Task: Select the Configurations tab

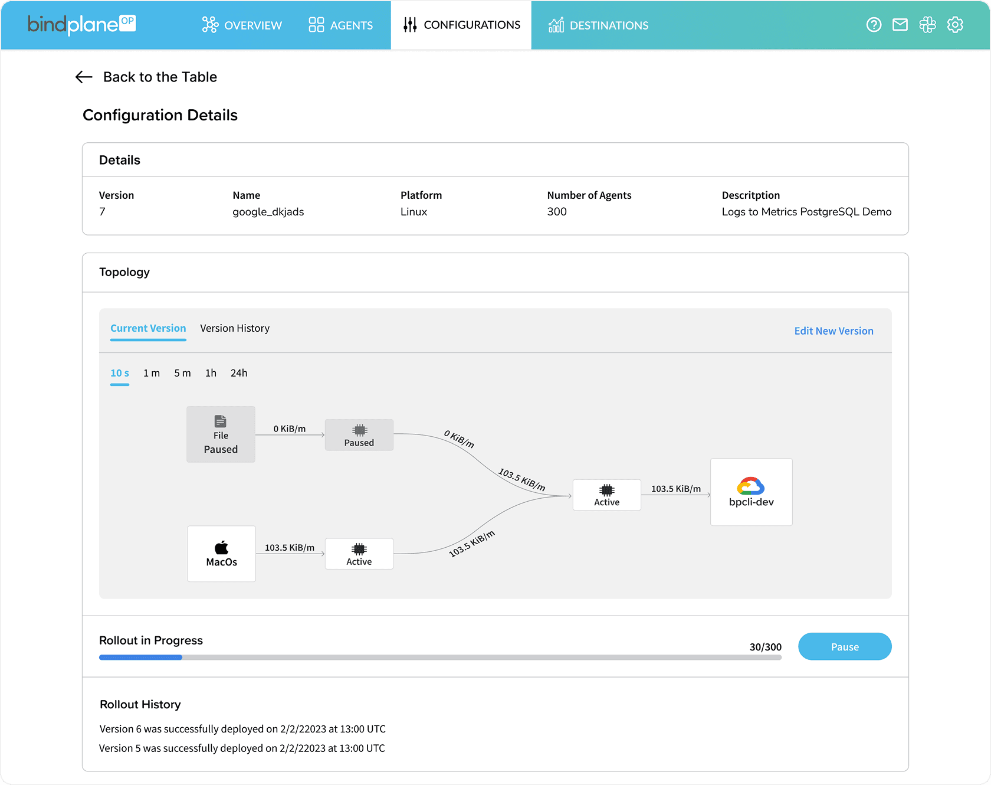Action: (461, 25)
